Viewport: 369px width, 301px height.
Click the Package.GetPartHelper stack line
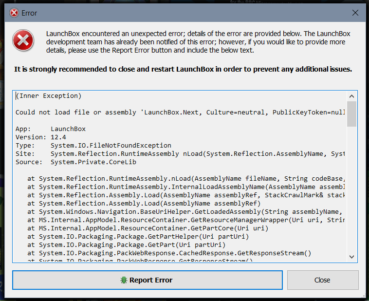point(138,236)
